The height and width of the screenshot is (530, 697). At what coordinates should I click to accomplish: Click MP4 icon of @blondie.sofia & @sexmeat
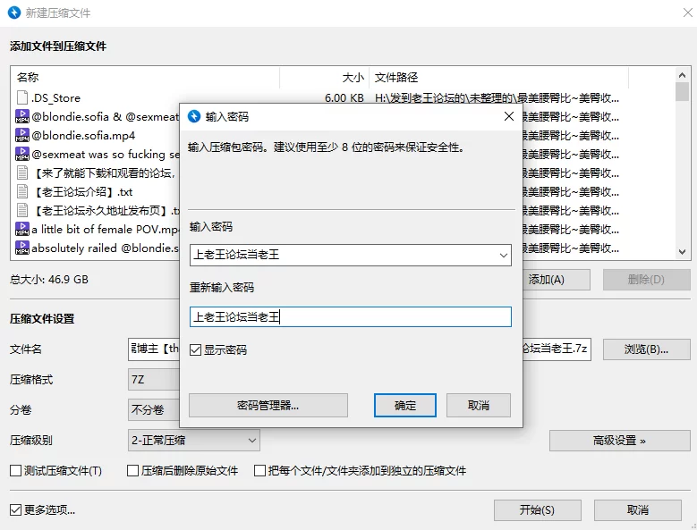pos(22,116)
